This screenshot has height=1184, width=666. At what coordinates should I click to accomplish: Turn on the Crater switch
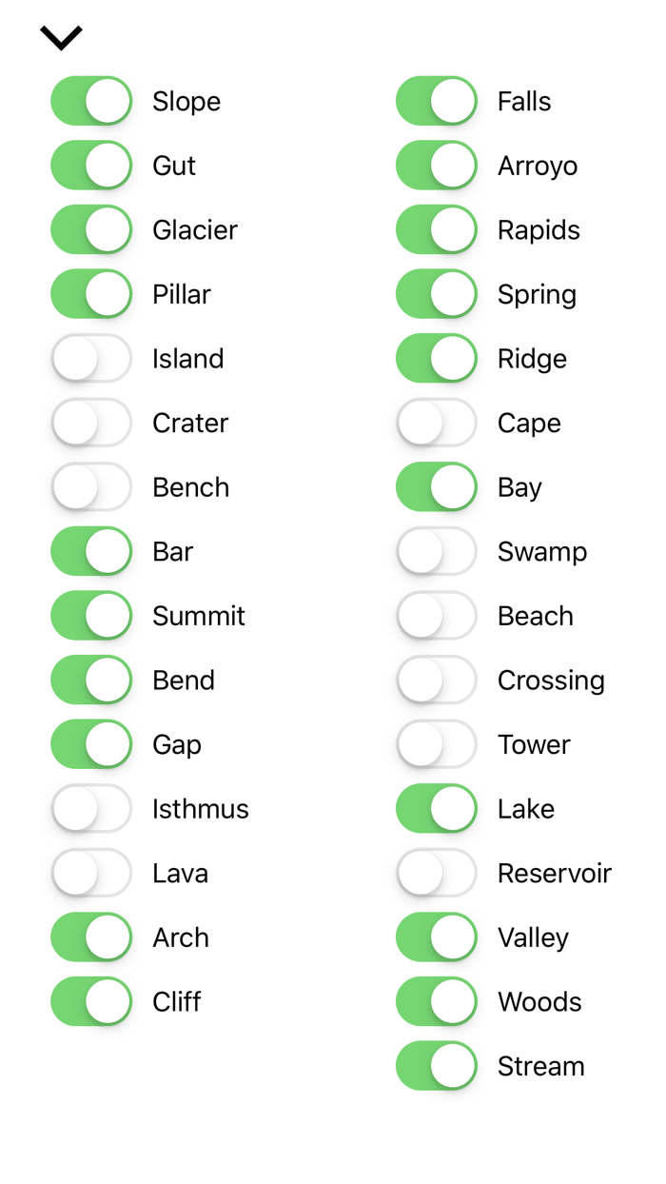(91, 423)
